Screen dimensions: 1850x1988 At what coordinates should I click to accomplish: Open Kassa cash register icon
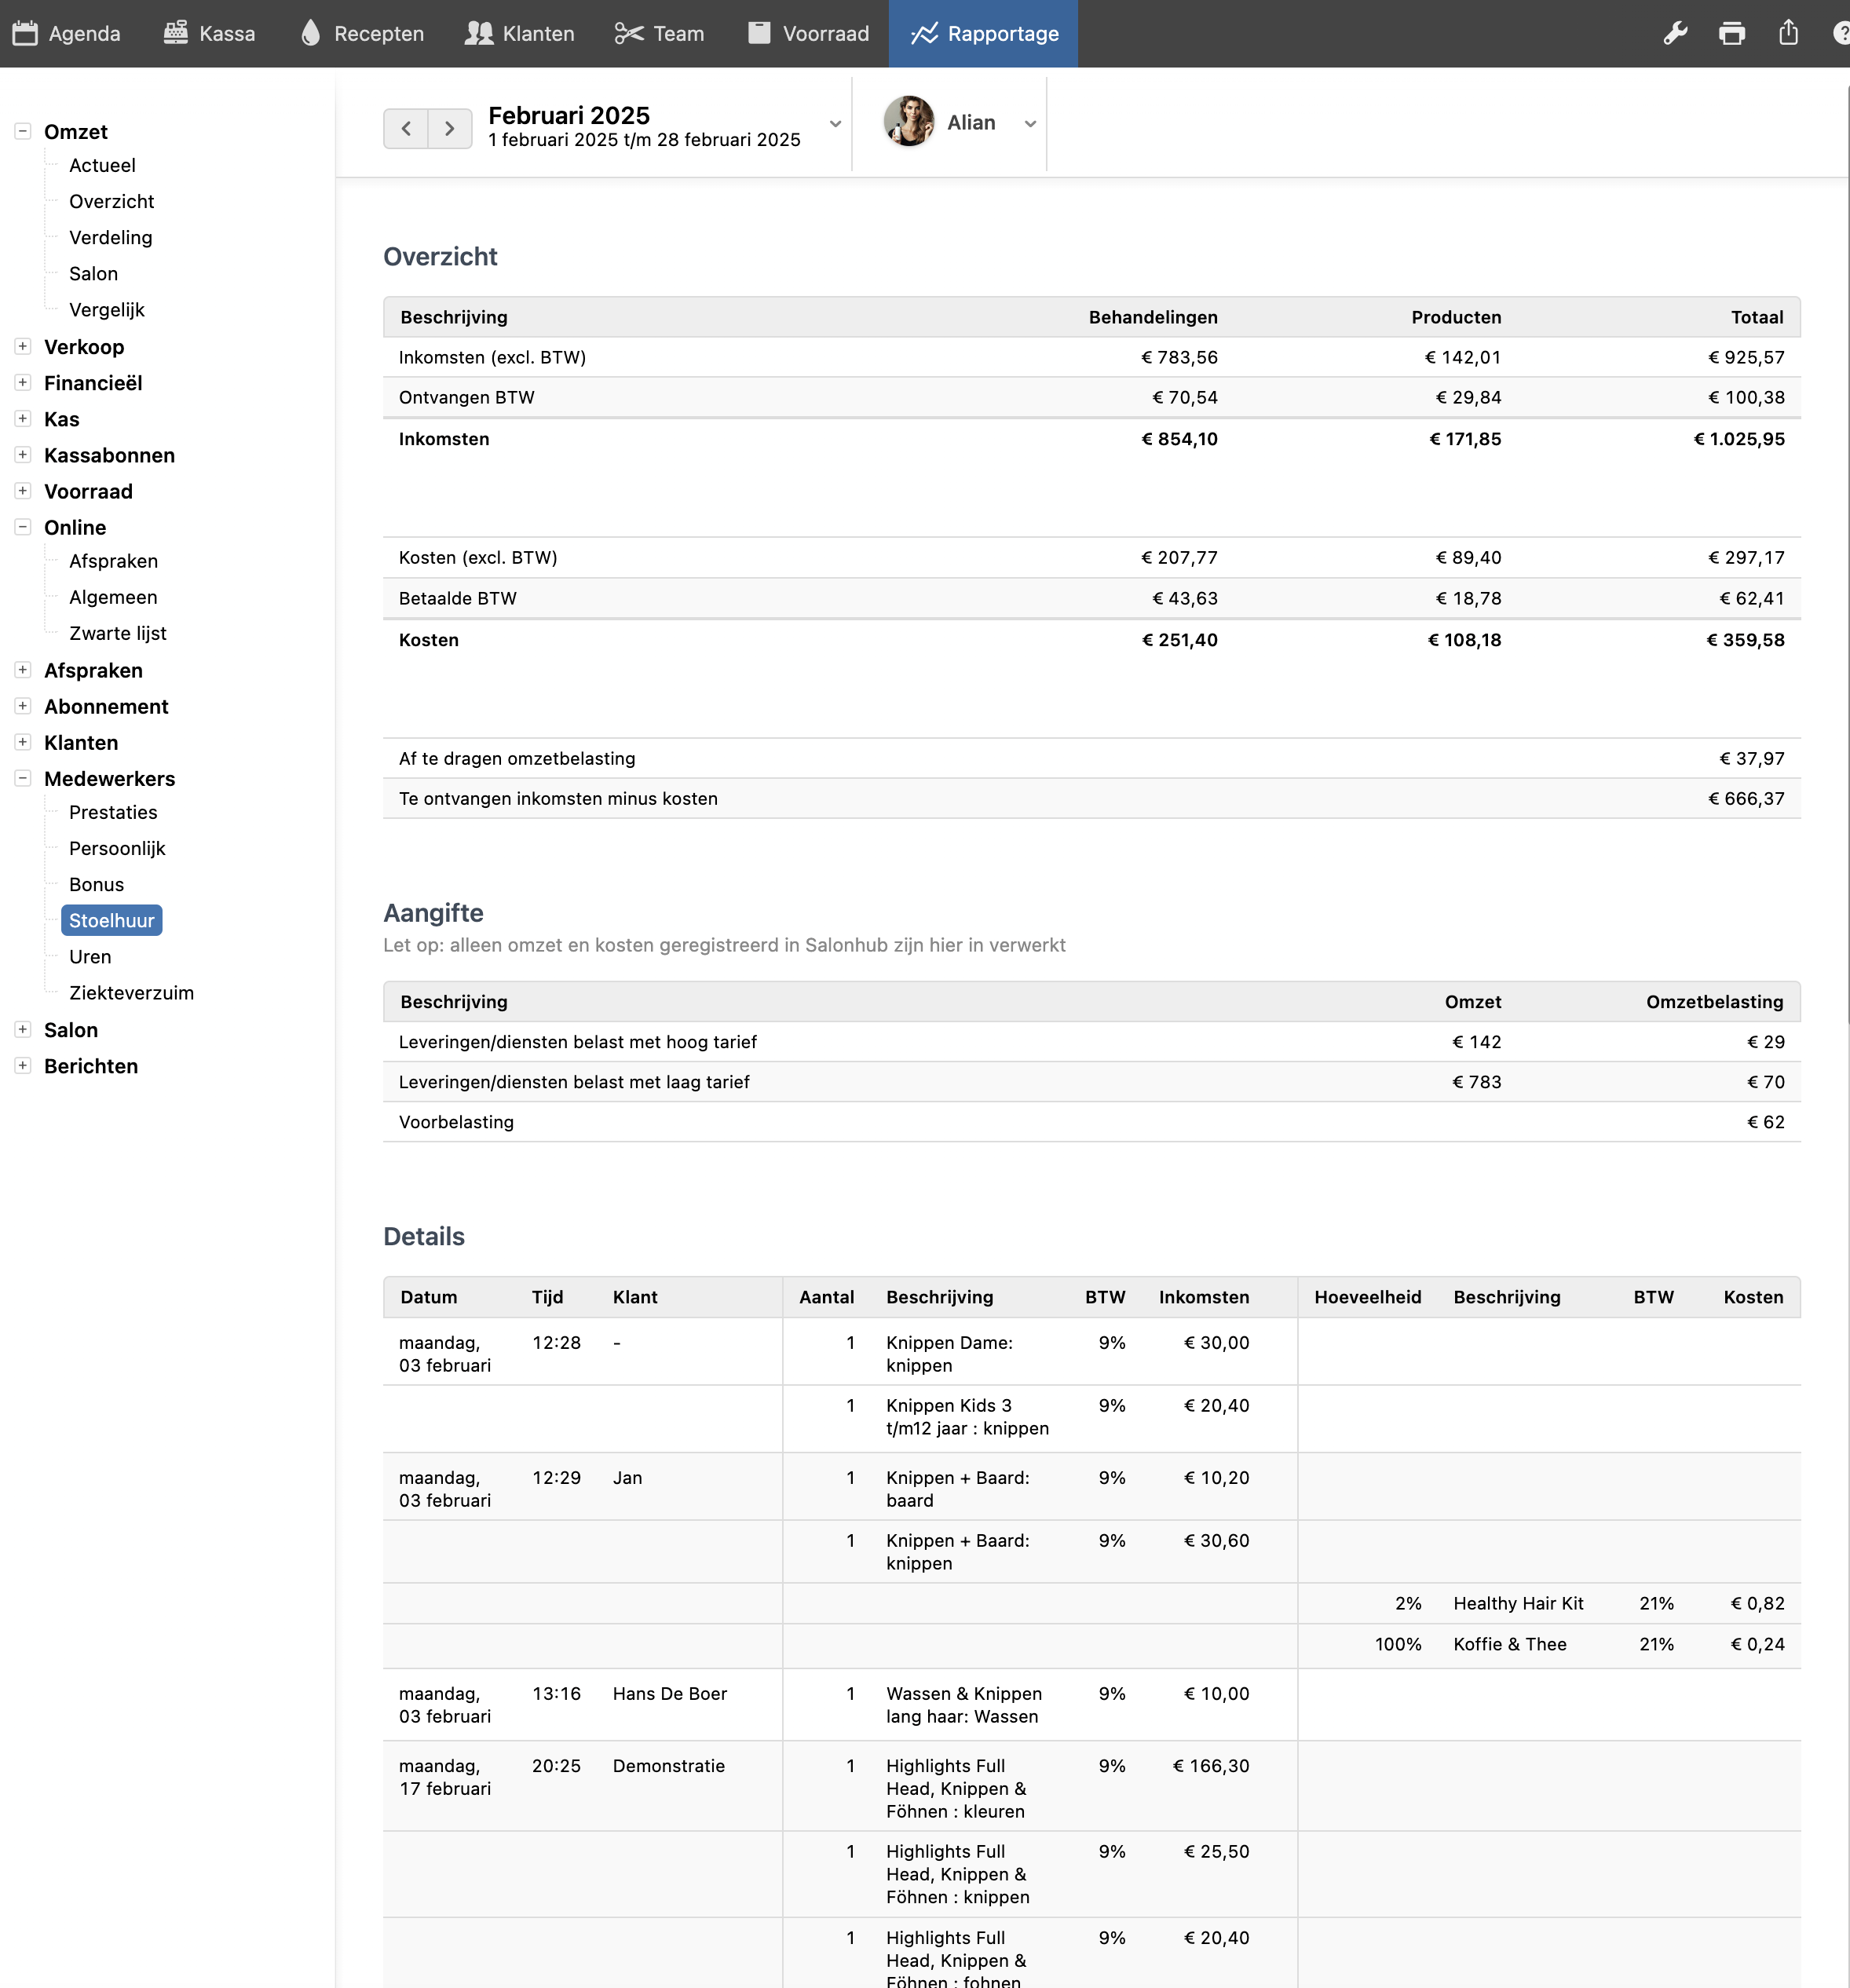pyautogui.click(x=176, y=33)
